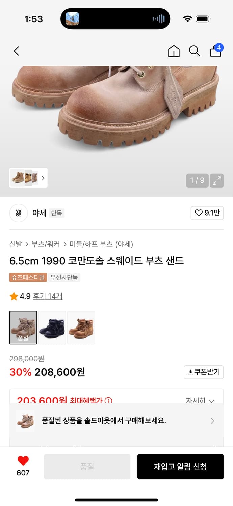The width and height of the screenshot is (233, 506).
Task: Open the 부츠/워커 breadcrumb category
Action: click(46, 244)
